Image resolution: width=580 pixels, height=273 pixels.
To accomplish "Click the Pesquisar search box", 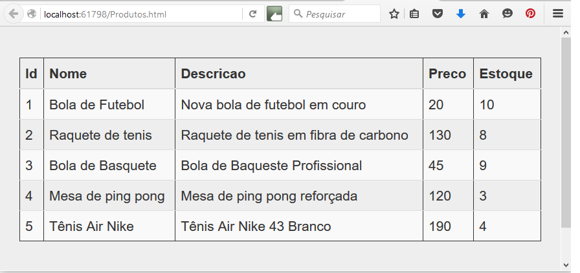I will point(335,14).
